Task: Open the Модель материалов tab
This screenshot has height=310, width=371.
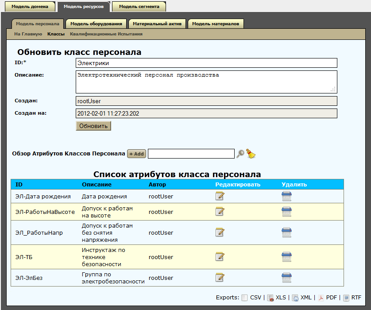Action: click(x=216, y=23)
